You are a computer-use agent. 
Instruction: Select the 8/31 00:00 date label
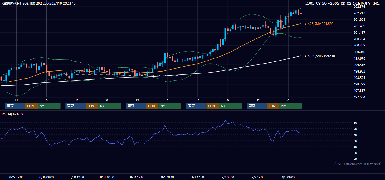pyautogui.click(x=107, y=177)
